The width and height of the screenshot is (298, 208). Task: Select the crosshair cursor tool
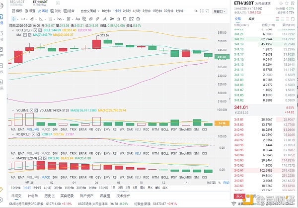[x=13, y=19]
